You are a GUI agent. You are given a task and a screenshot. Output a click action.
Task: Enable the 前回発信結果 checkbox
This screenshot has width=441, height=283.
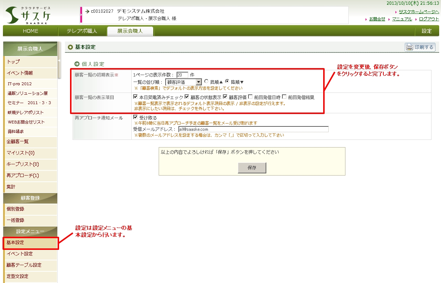tap(284, 97)
